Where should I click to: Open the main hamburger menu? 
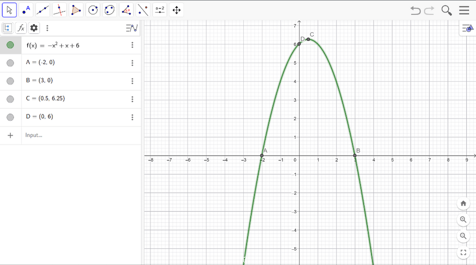[x=464, y=10]
